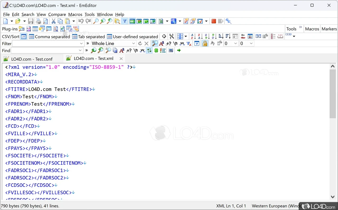Open dropdown arrow next to New file
The width and height of the screenshot is (338, 210).
tap(12, 21)
